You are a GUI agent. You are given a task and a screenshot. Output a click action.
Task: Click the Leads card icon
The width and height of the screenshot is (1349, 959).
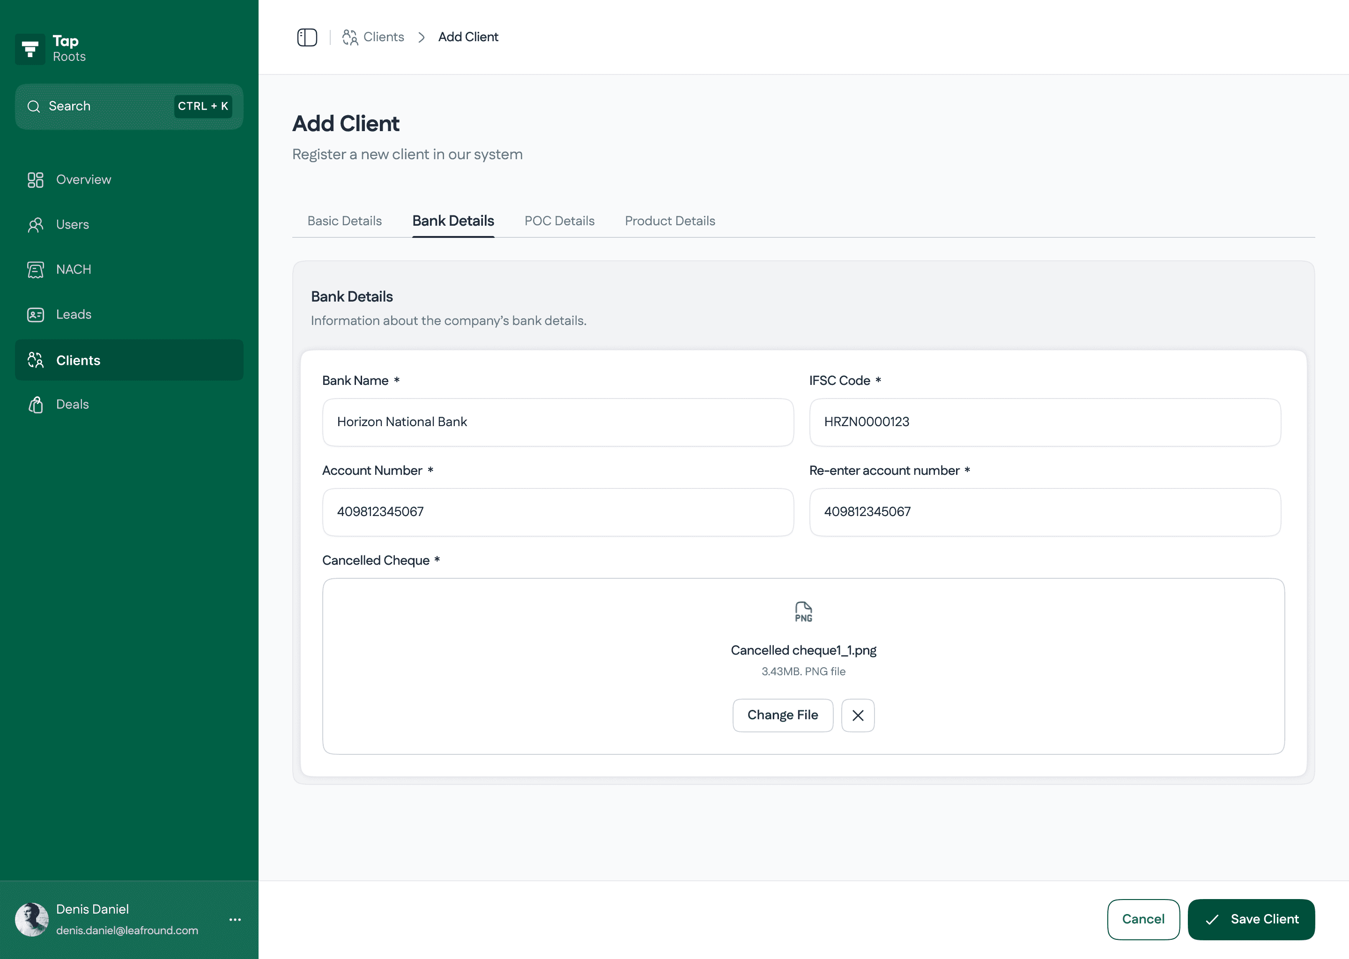pos(36,314)
